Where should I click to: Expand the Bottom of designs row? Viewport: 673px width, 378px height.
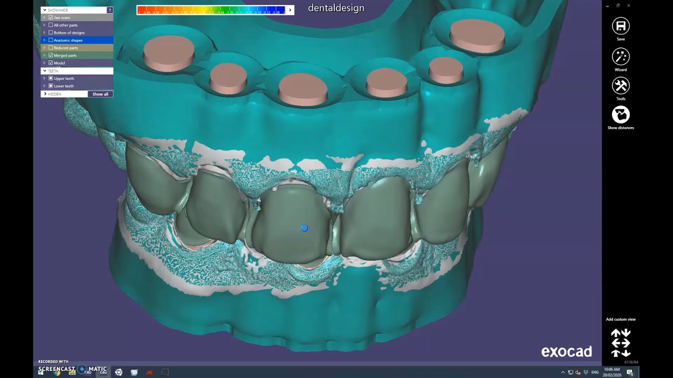[x=45, y=33]
